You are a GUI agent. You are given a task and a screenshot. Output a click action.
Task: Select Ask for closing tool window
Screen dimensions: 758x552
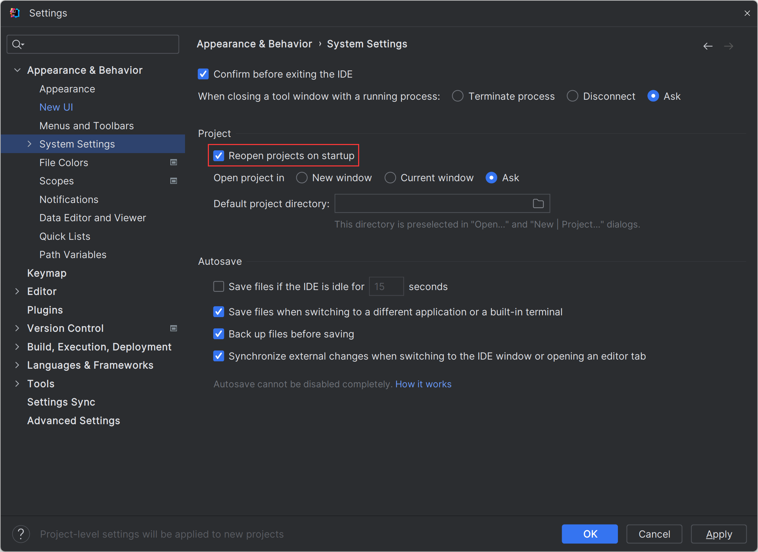pos(653,96)
